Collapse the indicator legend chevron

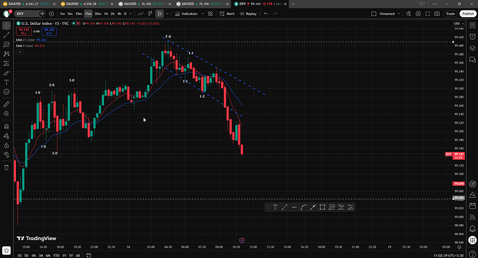tap(19, 52)
